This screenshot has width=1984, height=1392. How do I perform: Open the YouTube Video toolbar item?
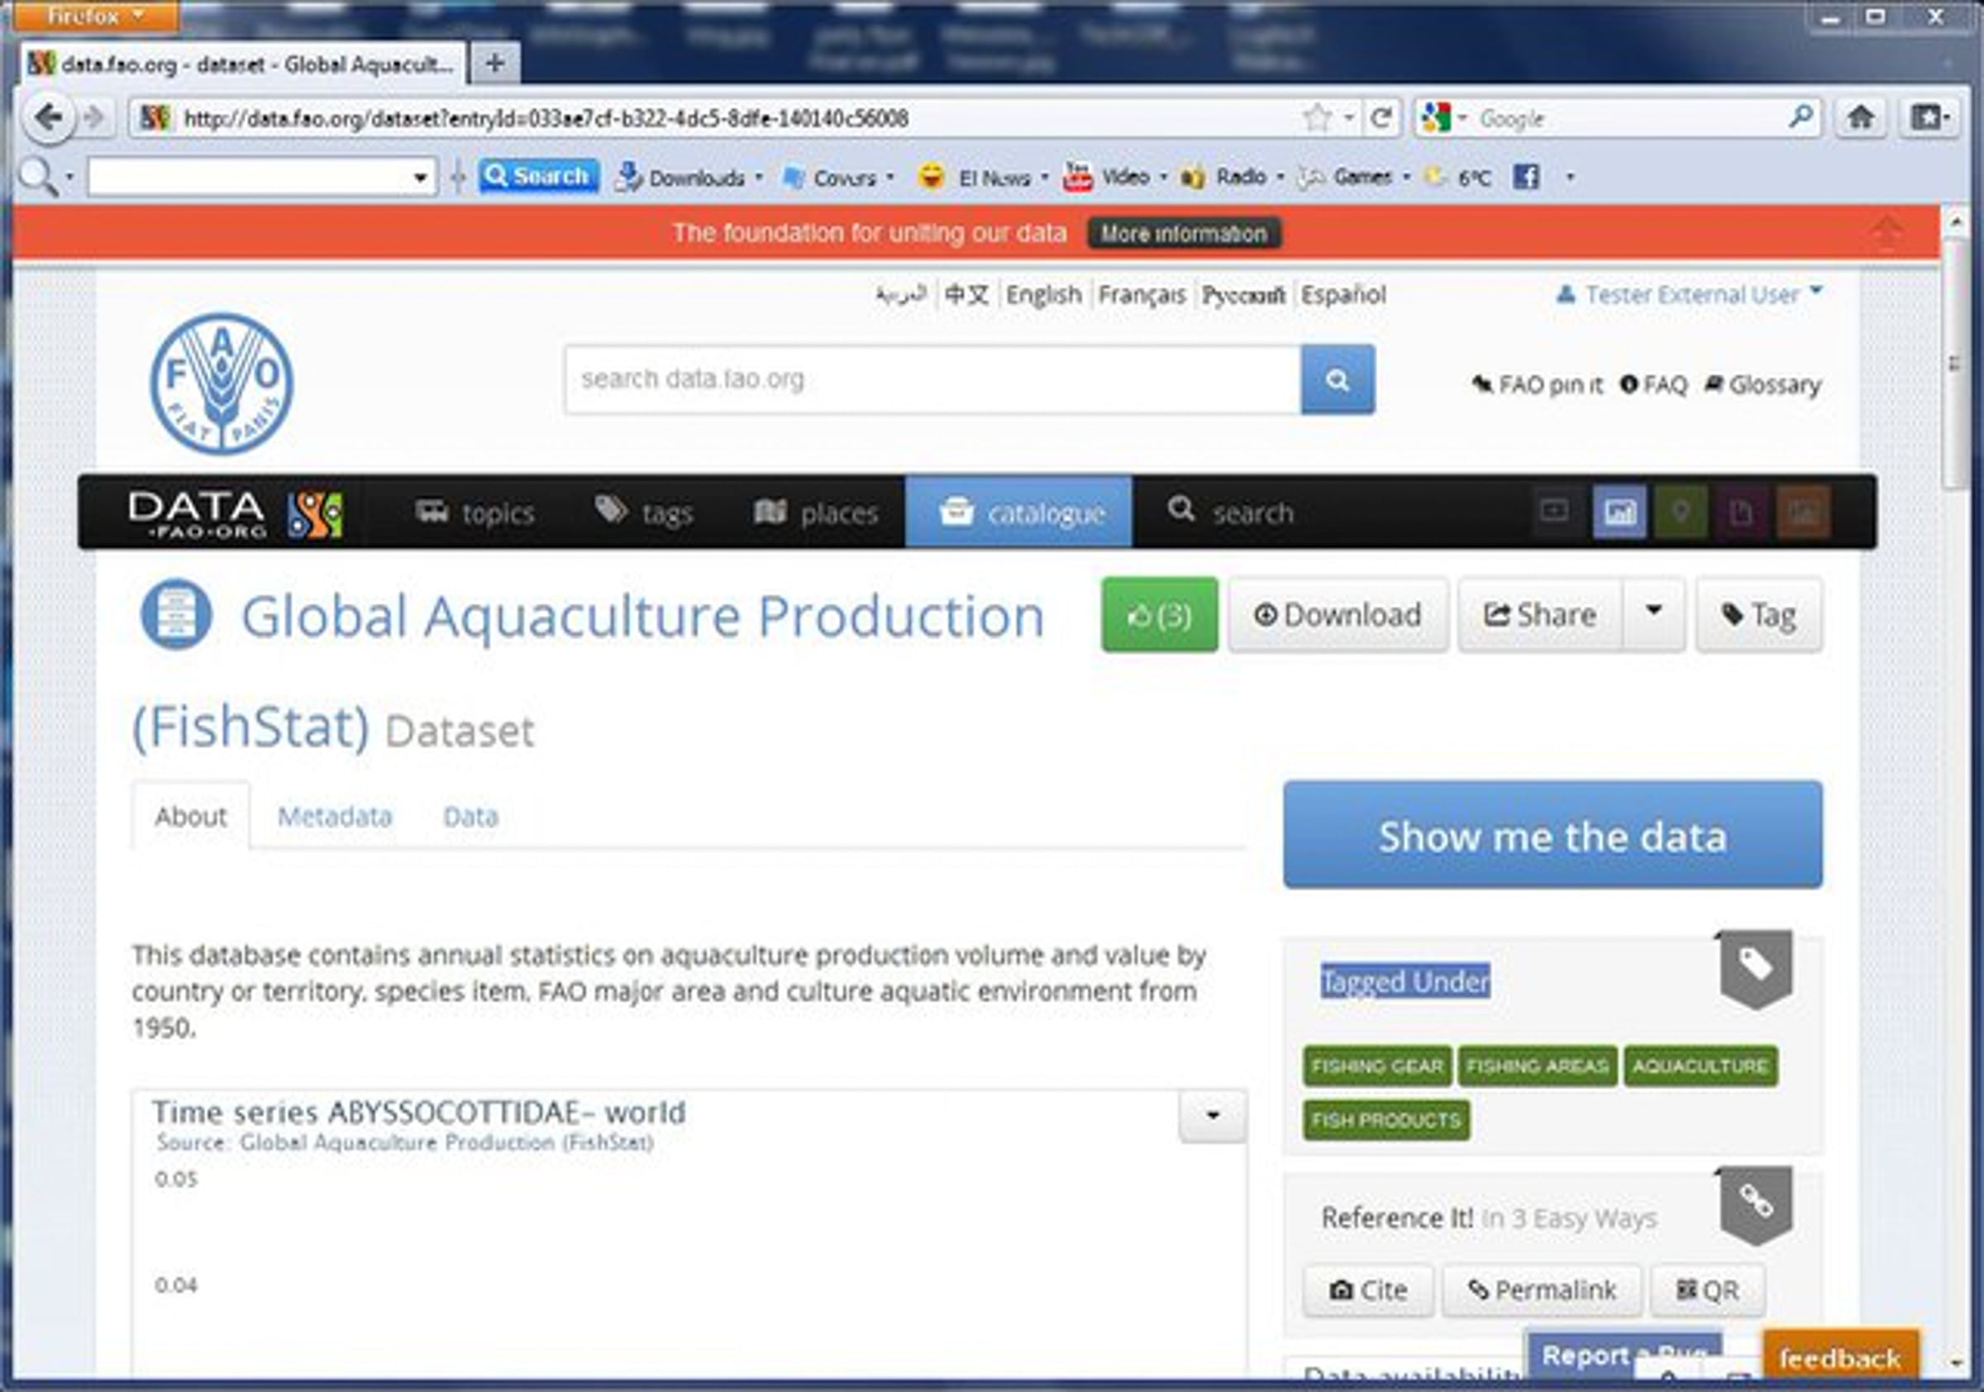click(1114, 177)
